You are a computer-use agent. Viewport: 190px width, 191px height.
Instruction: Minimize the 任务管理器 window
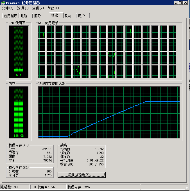[175, 3]
